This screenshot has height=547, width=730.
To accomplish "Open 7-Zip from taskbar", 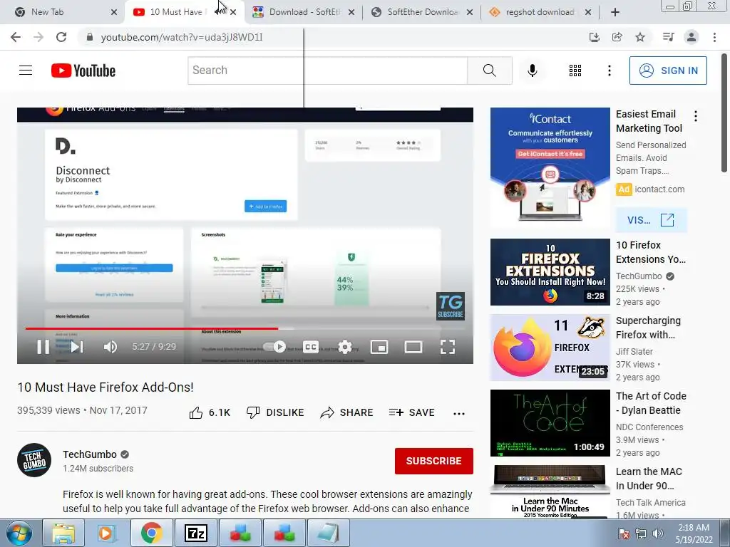I will (x=195, y=533).
